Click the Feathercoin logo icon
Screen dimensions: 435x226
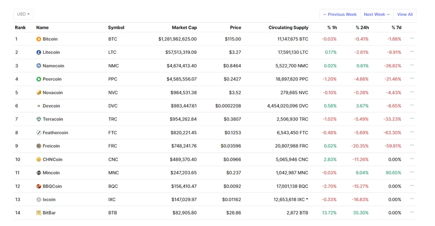pos(39,133)
